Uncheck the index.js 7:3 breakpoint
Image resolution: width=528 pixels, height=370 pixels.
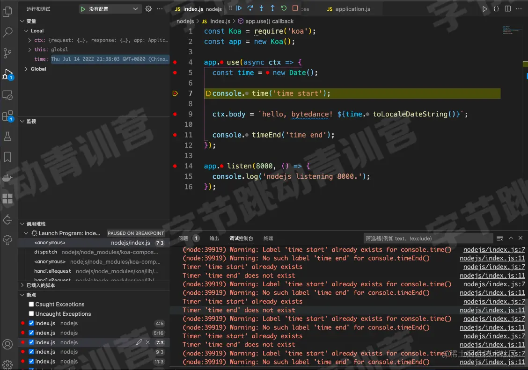(x=31, y=342)
